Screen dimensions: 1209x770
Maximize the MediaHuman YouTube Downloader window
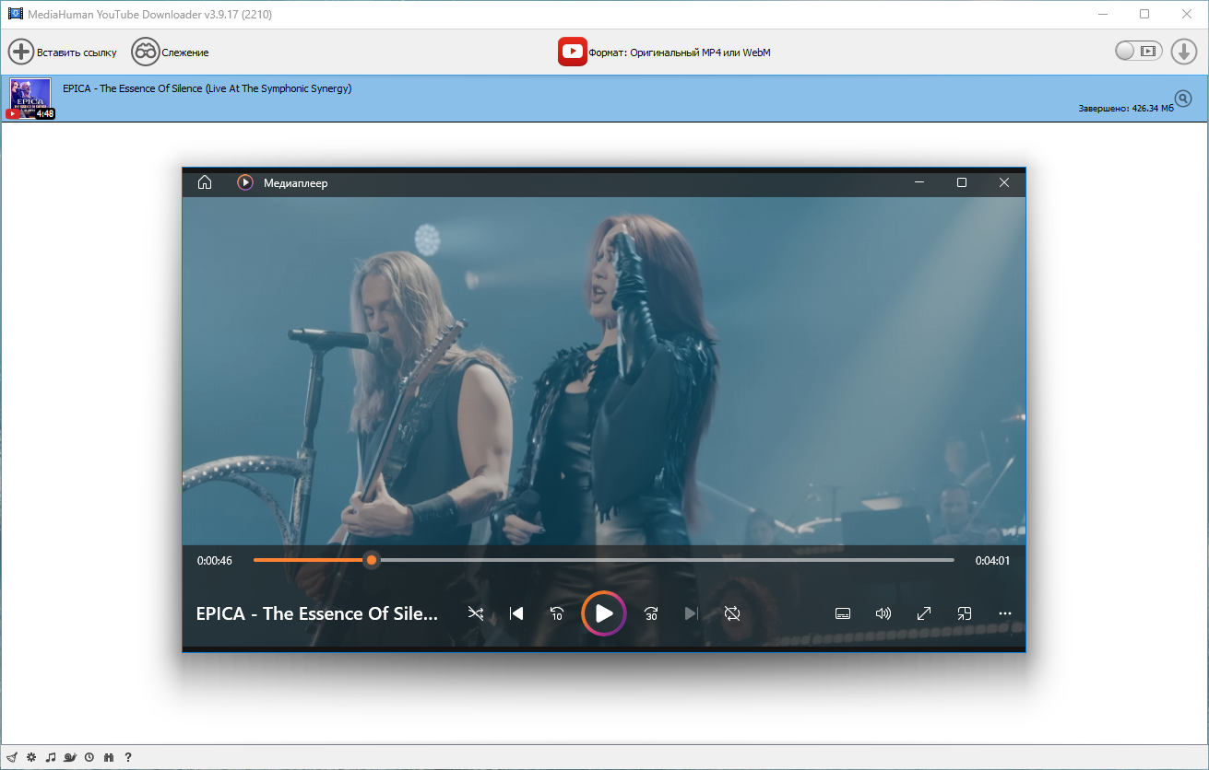[x=1144, y=14]
